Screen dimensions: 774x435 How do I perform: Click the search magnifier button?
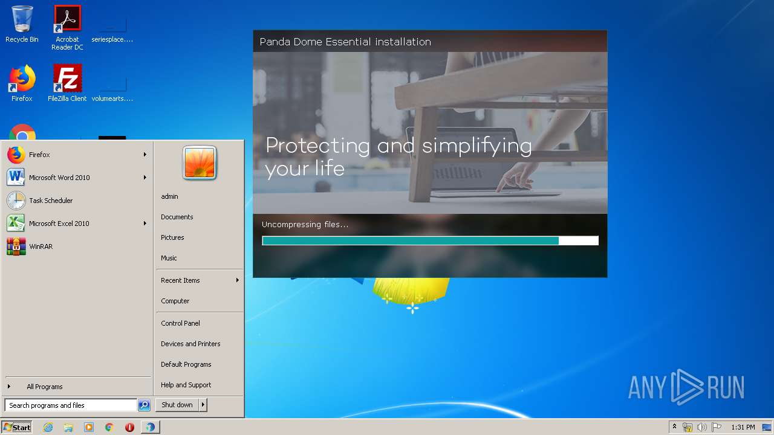[x=144, y=405]
